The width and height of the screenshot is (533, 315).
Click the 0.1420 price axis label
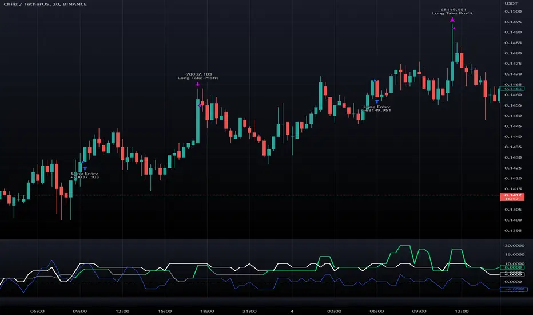[513, 178]
